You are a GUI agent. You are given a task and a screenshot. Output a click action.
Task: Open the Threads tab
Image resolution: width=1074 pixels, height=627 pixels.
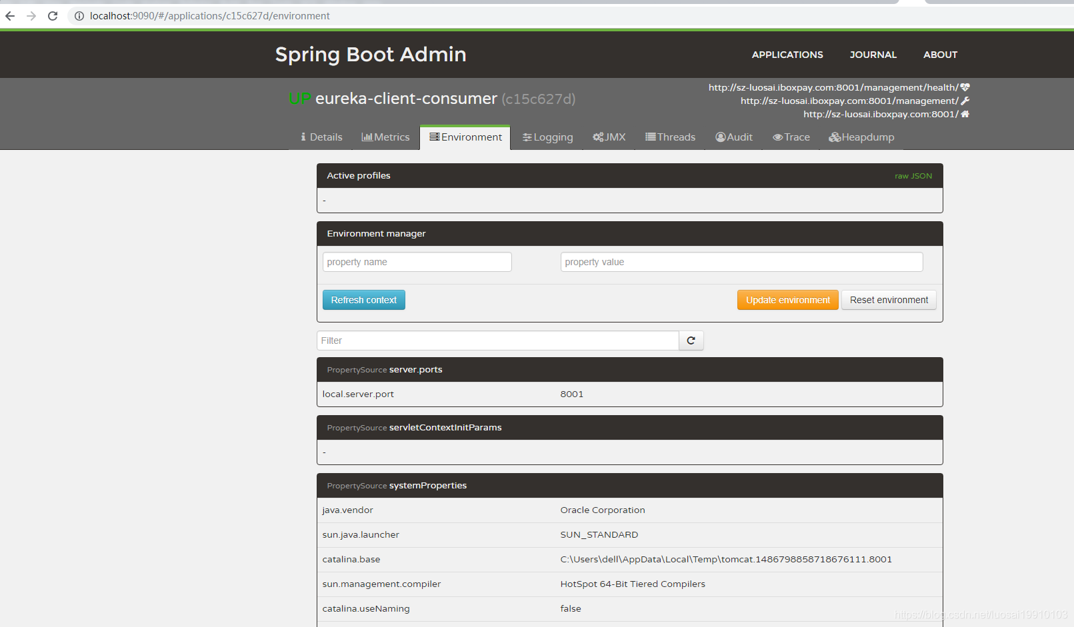click(x=670, y=137)
